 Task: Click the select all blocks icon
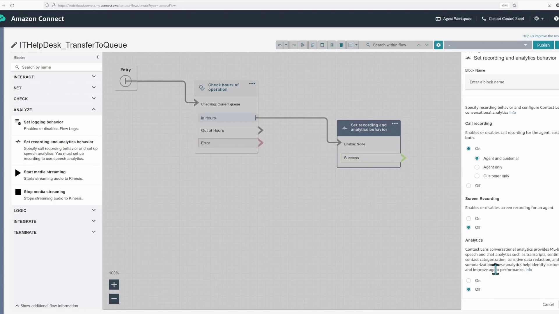332,45
